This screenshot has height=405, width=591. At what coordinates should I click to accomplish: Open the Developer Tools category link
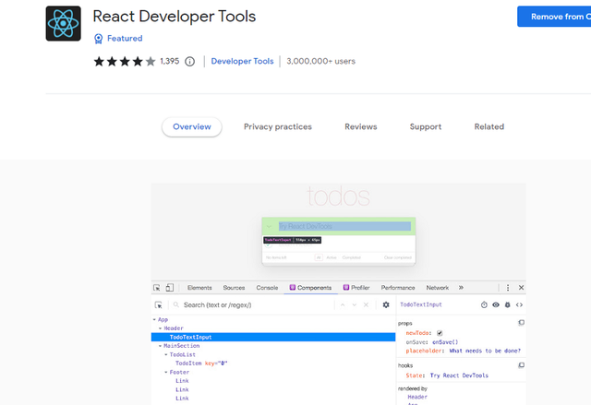(x=242, y=62)
